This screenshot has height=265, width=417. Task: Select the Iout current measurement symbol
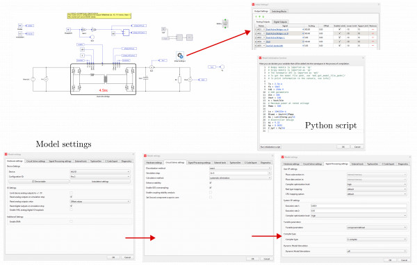[152, 67]
